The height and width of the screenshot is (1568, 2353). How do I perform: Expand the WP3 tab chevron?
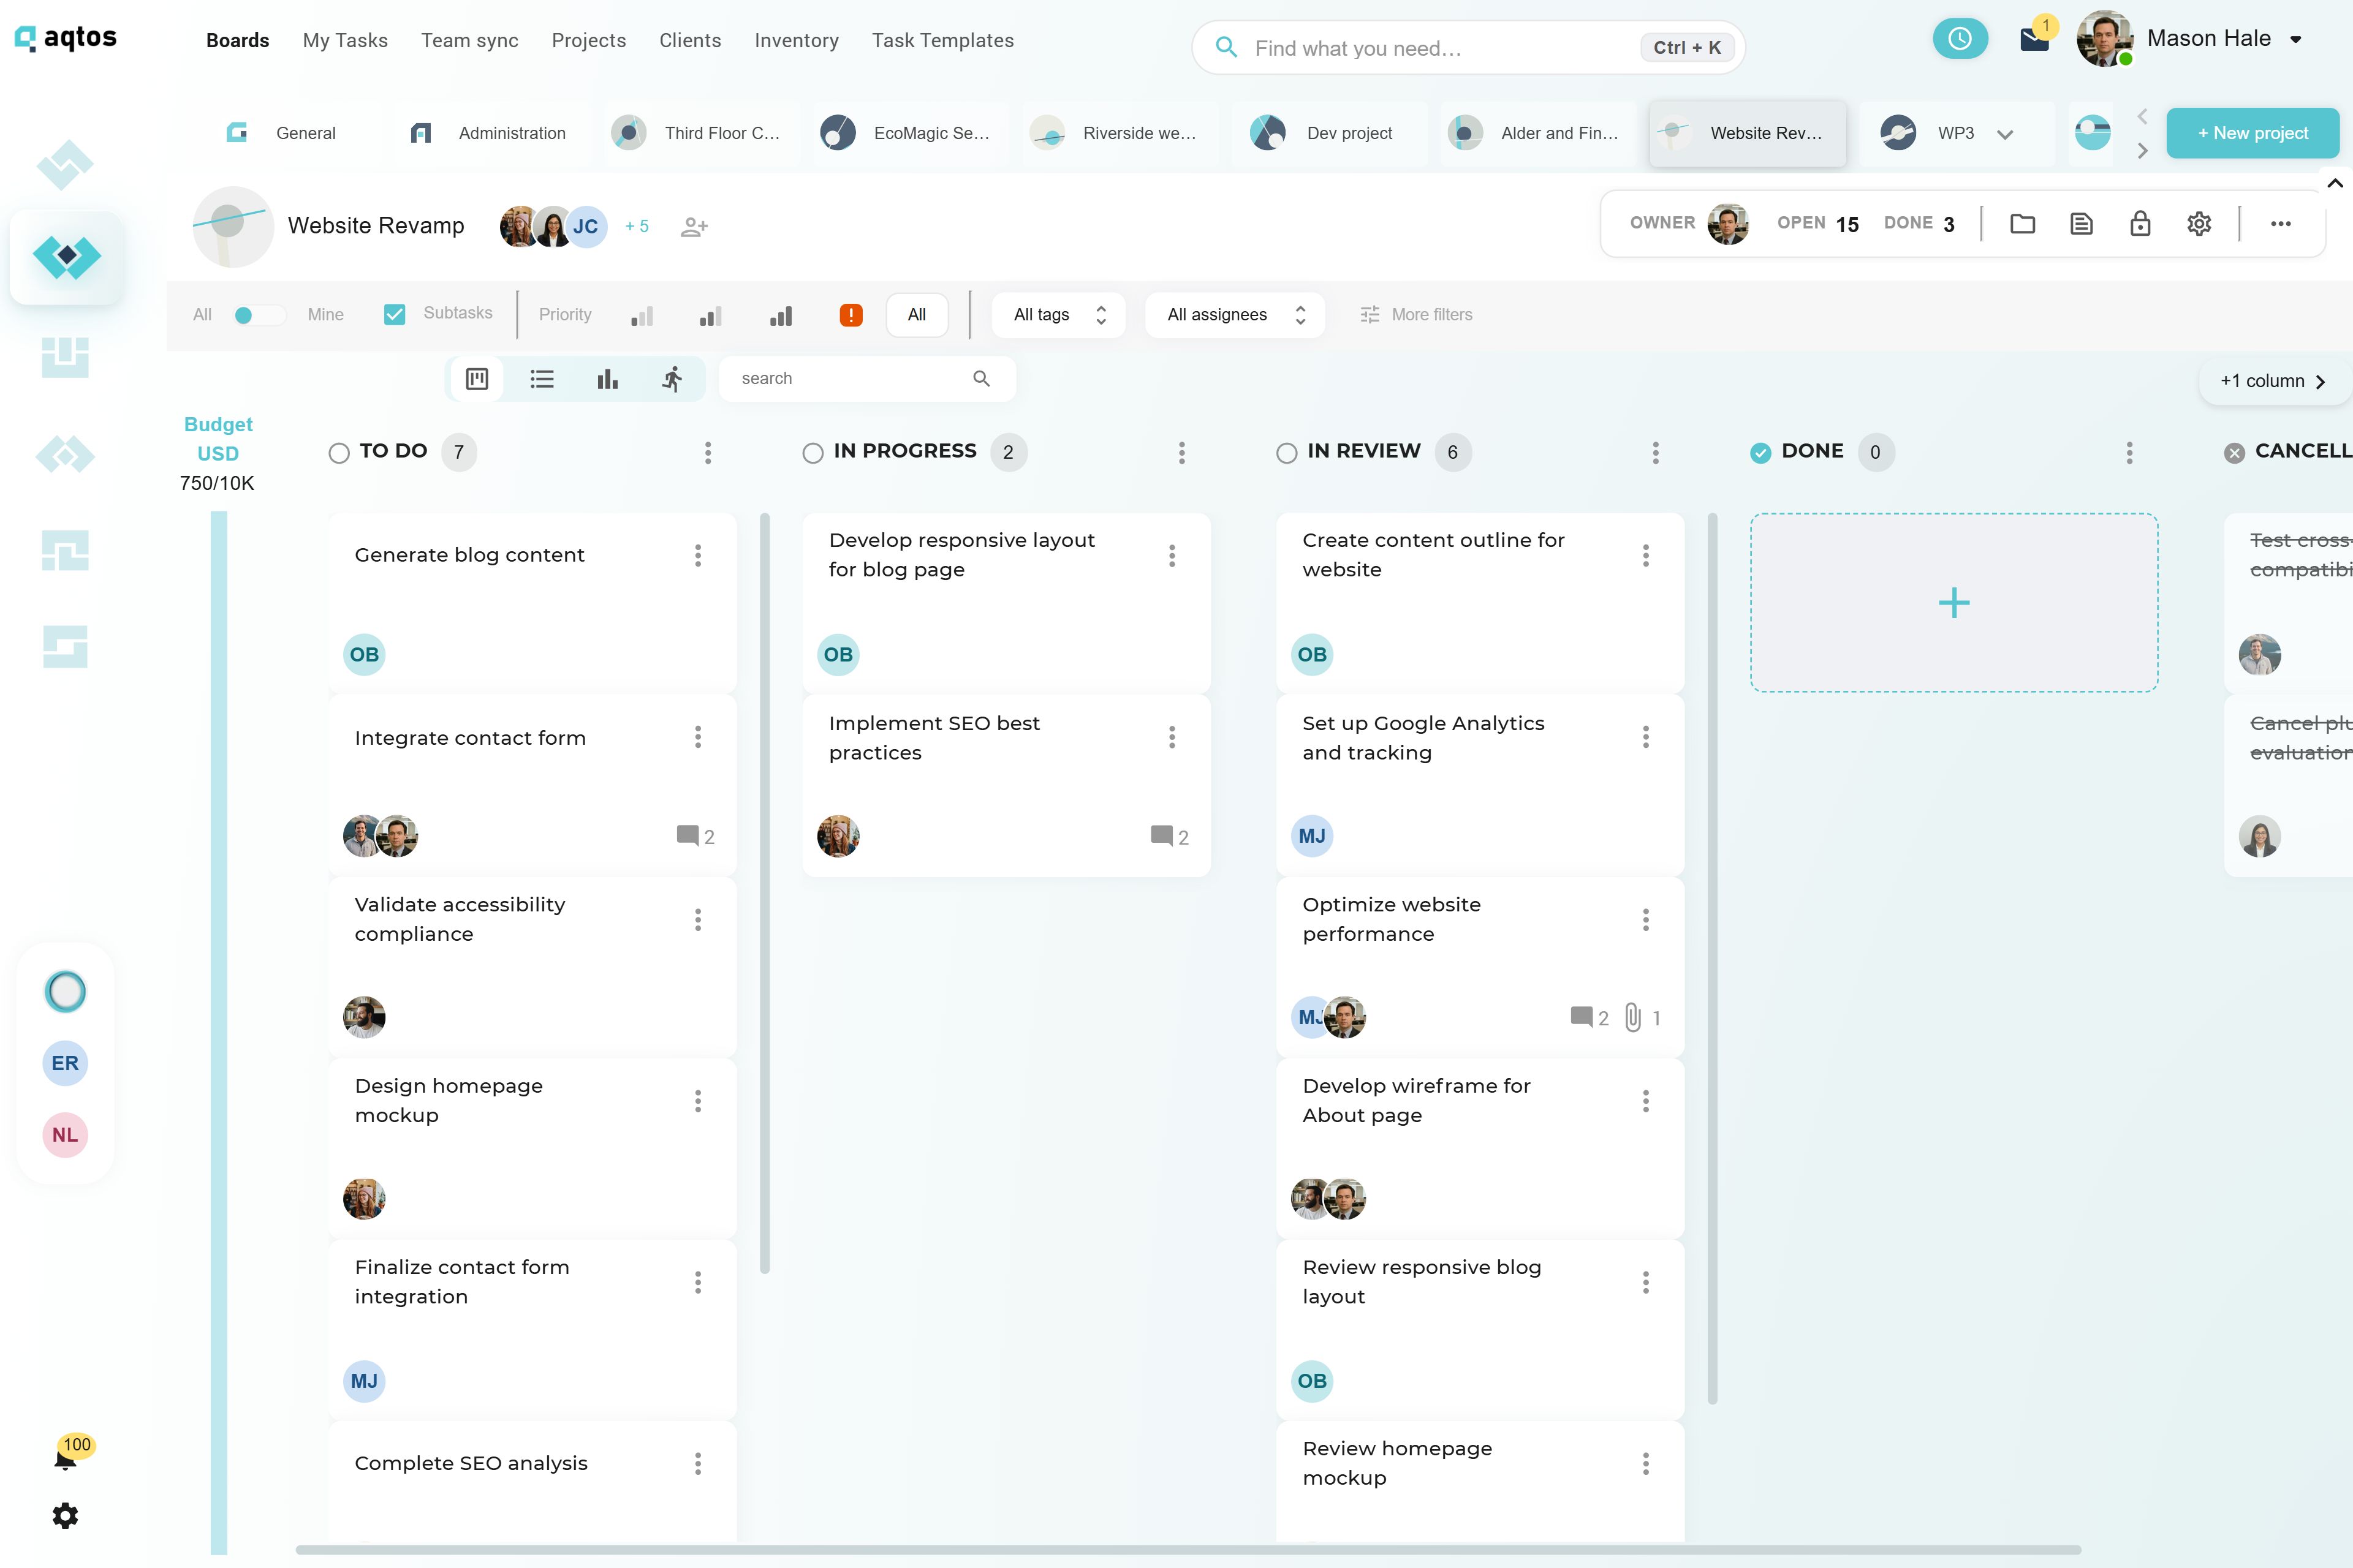2004,134
